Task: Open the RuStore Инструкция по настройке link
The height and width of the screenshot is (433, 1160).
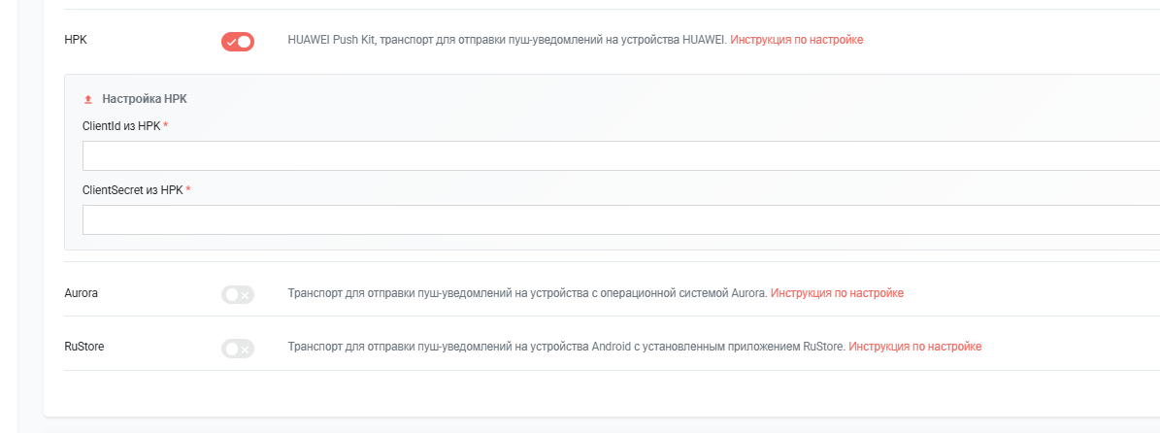Action: (x=914, y=347)
